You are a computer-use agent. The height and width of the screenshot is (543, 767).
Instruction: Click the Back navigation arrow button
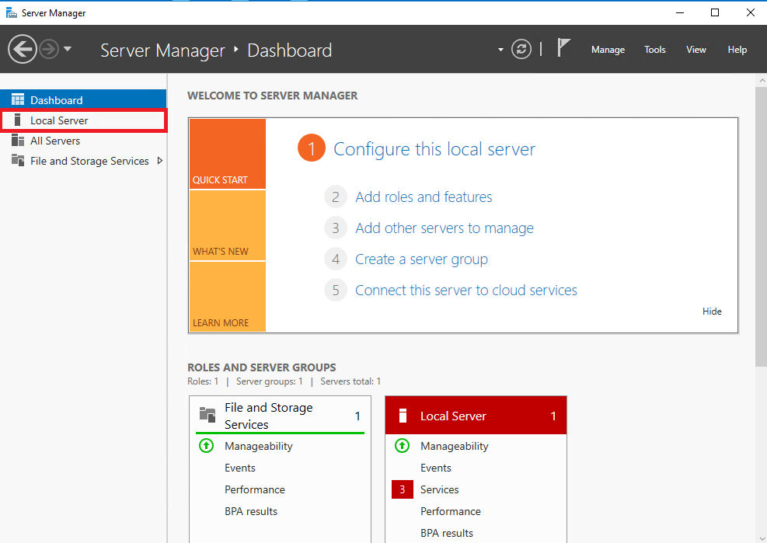click(23, 49)
